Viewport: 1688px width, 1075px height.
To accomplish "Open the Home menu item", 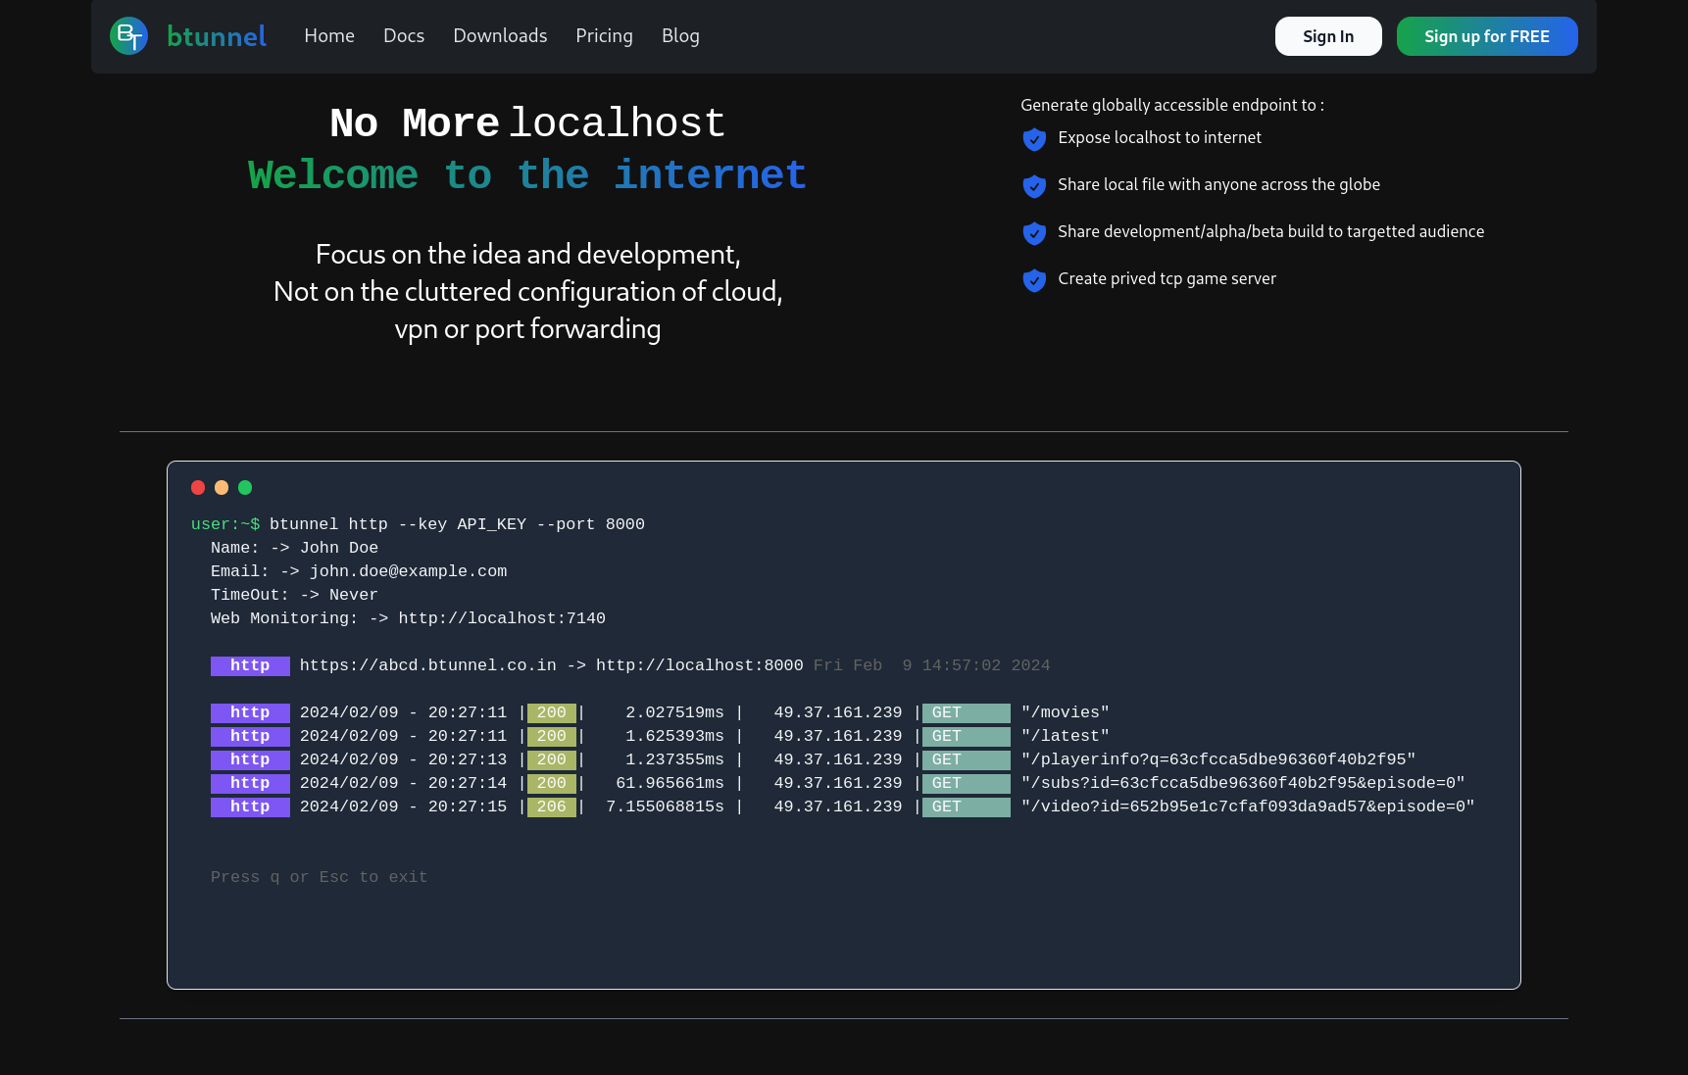I will coord(329,36).
